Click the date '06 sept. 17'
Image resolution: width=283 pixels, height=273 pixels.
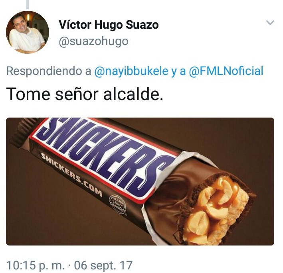click(103, 265)
